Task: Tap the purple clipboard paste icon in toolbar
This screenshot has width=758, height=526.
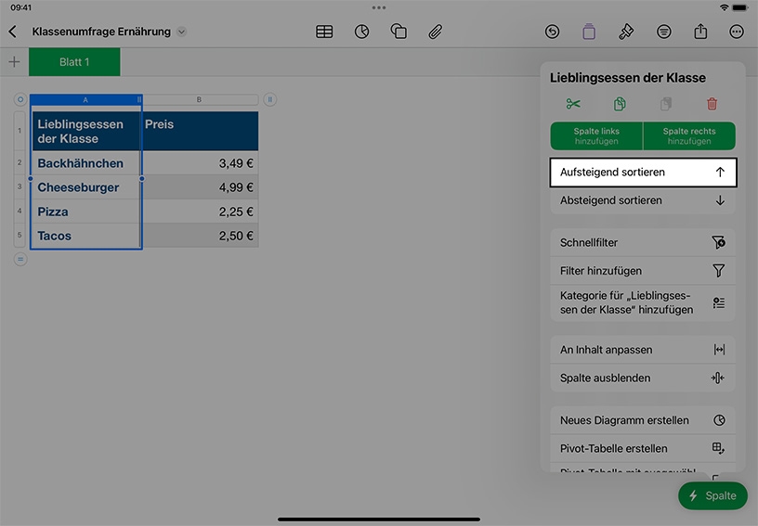Action: click(x=589, y=32)
